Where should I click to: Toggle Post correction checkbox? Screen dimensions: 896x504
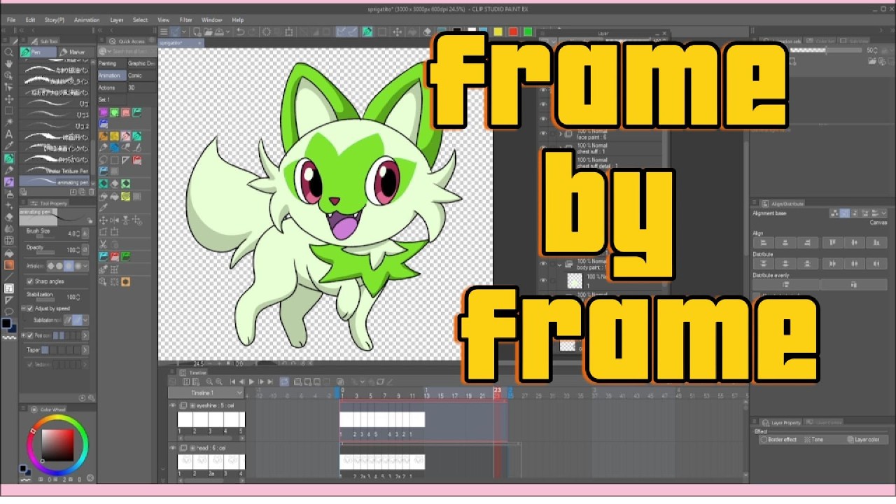click(x=29, y=335)
